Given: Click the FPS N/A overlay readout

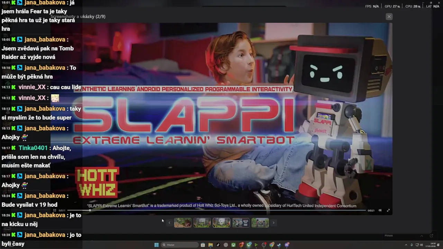Looking at the screenshot, I should (372, 6).
